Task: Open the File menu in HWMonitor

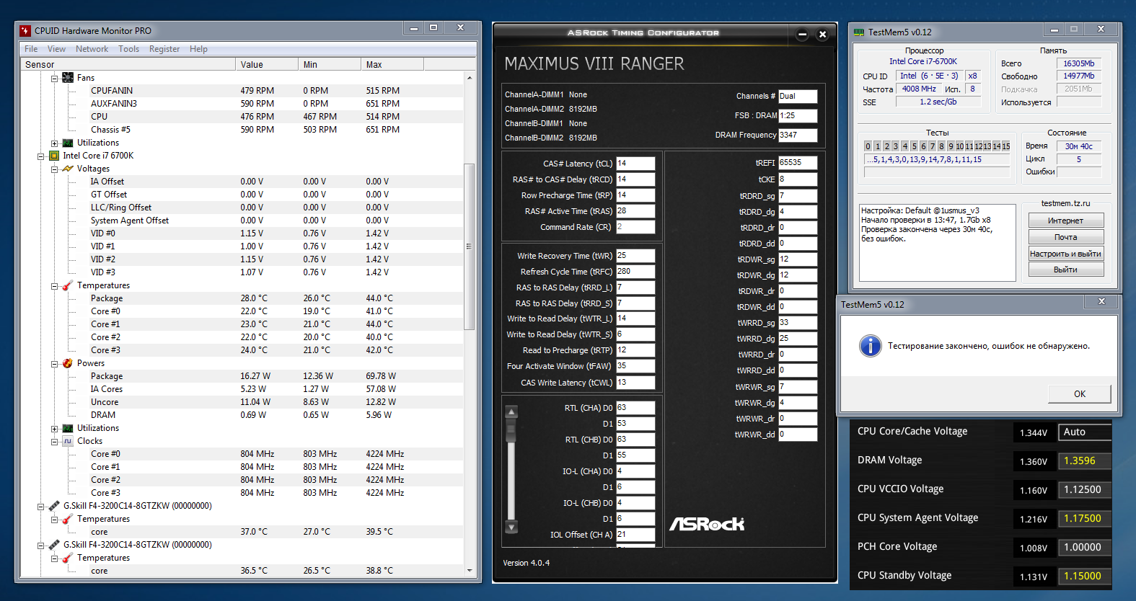Action: (x=31, y=49)
